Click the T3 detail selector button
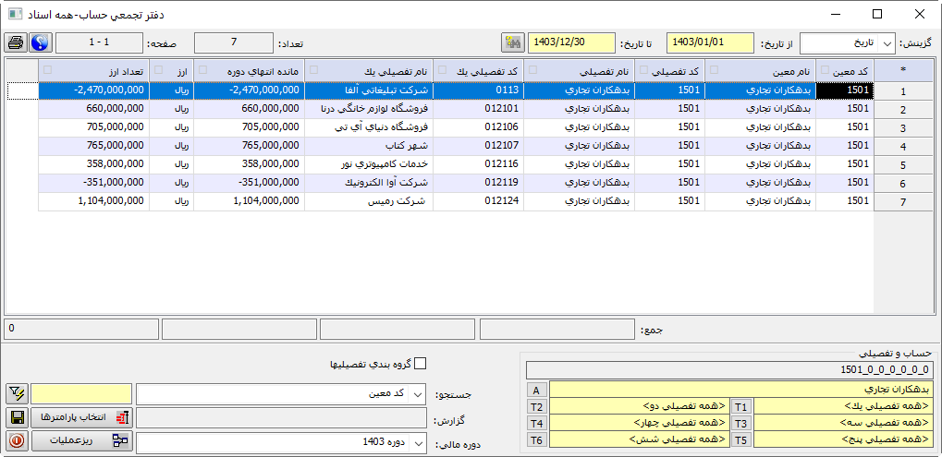The image size is (942, 457). coord(742,423)
